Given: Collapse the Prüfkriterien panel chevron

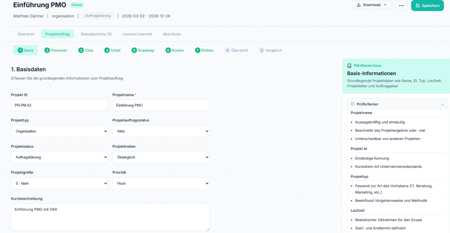Looking at the screenshot, I should (442, 105).
